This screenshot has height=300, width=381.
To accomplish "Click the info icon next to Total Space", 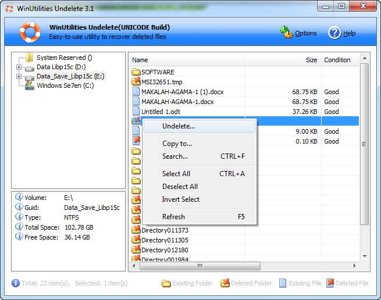I will (x=19, y=226).
